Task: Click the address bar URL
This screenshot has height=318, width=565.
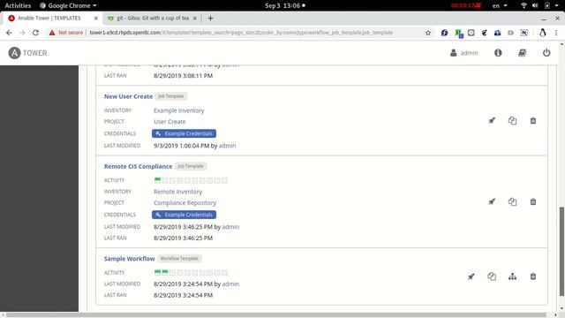Action: coord(241,33)
